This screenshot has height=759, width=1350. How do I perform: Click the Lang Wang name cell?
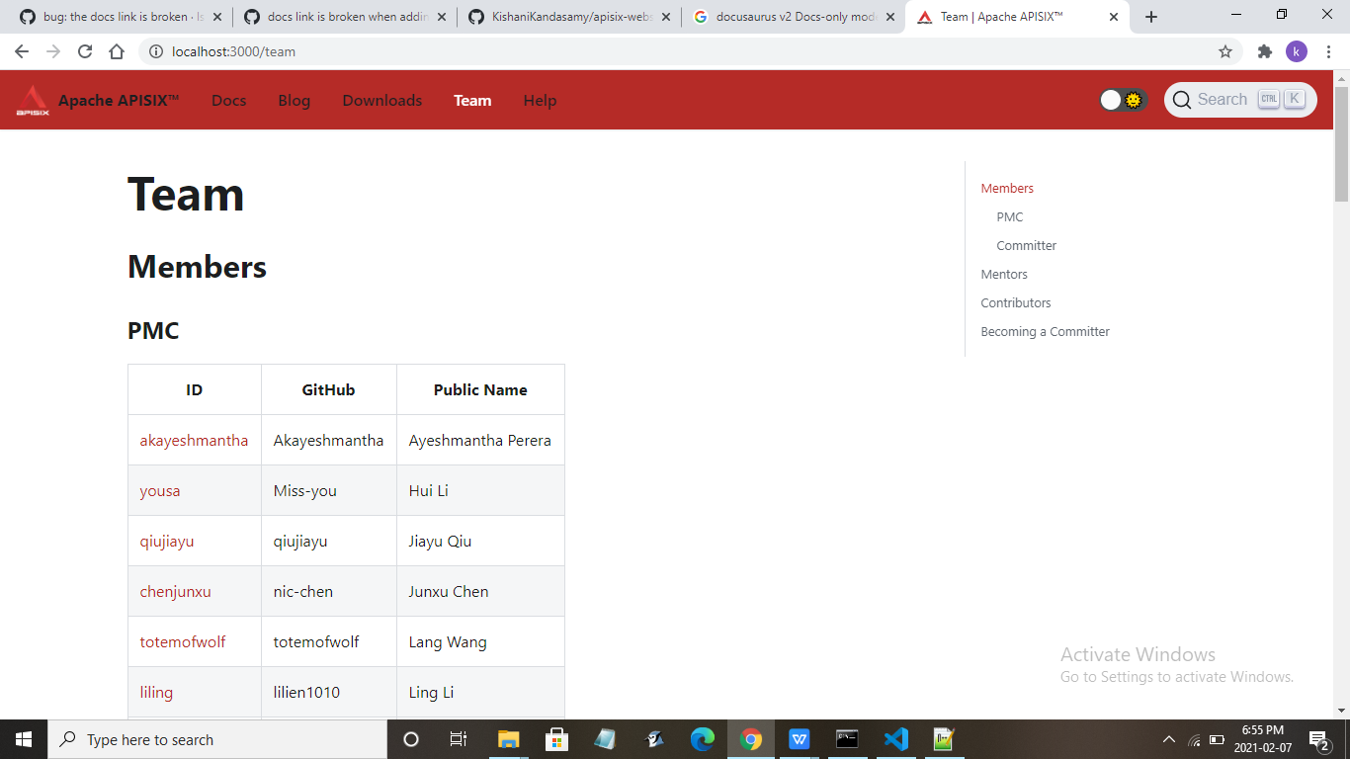[480, 642]
